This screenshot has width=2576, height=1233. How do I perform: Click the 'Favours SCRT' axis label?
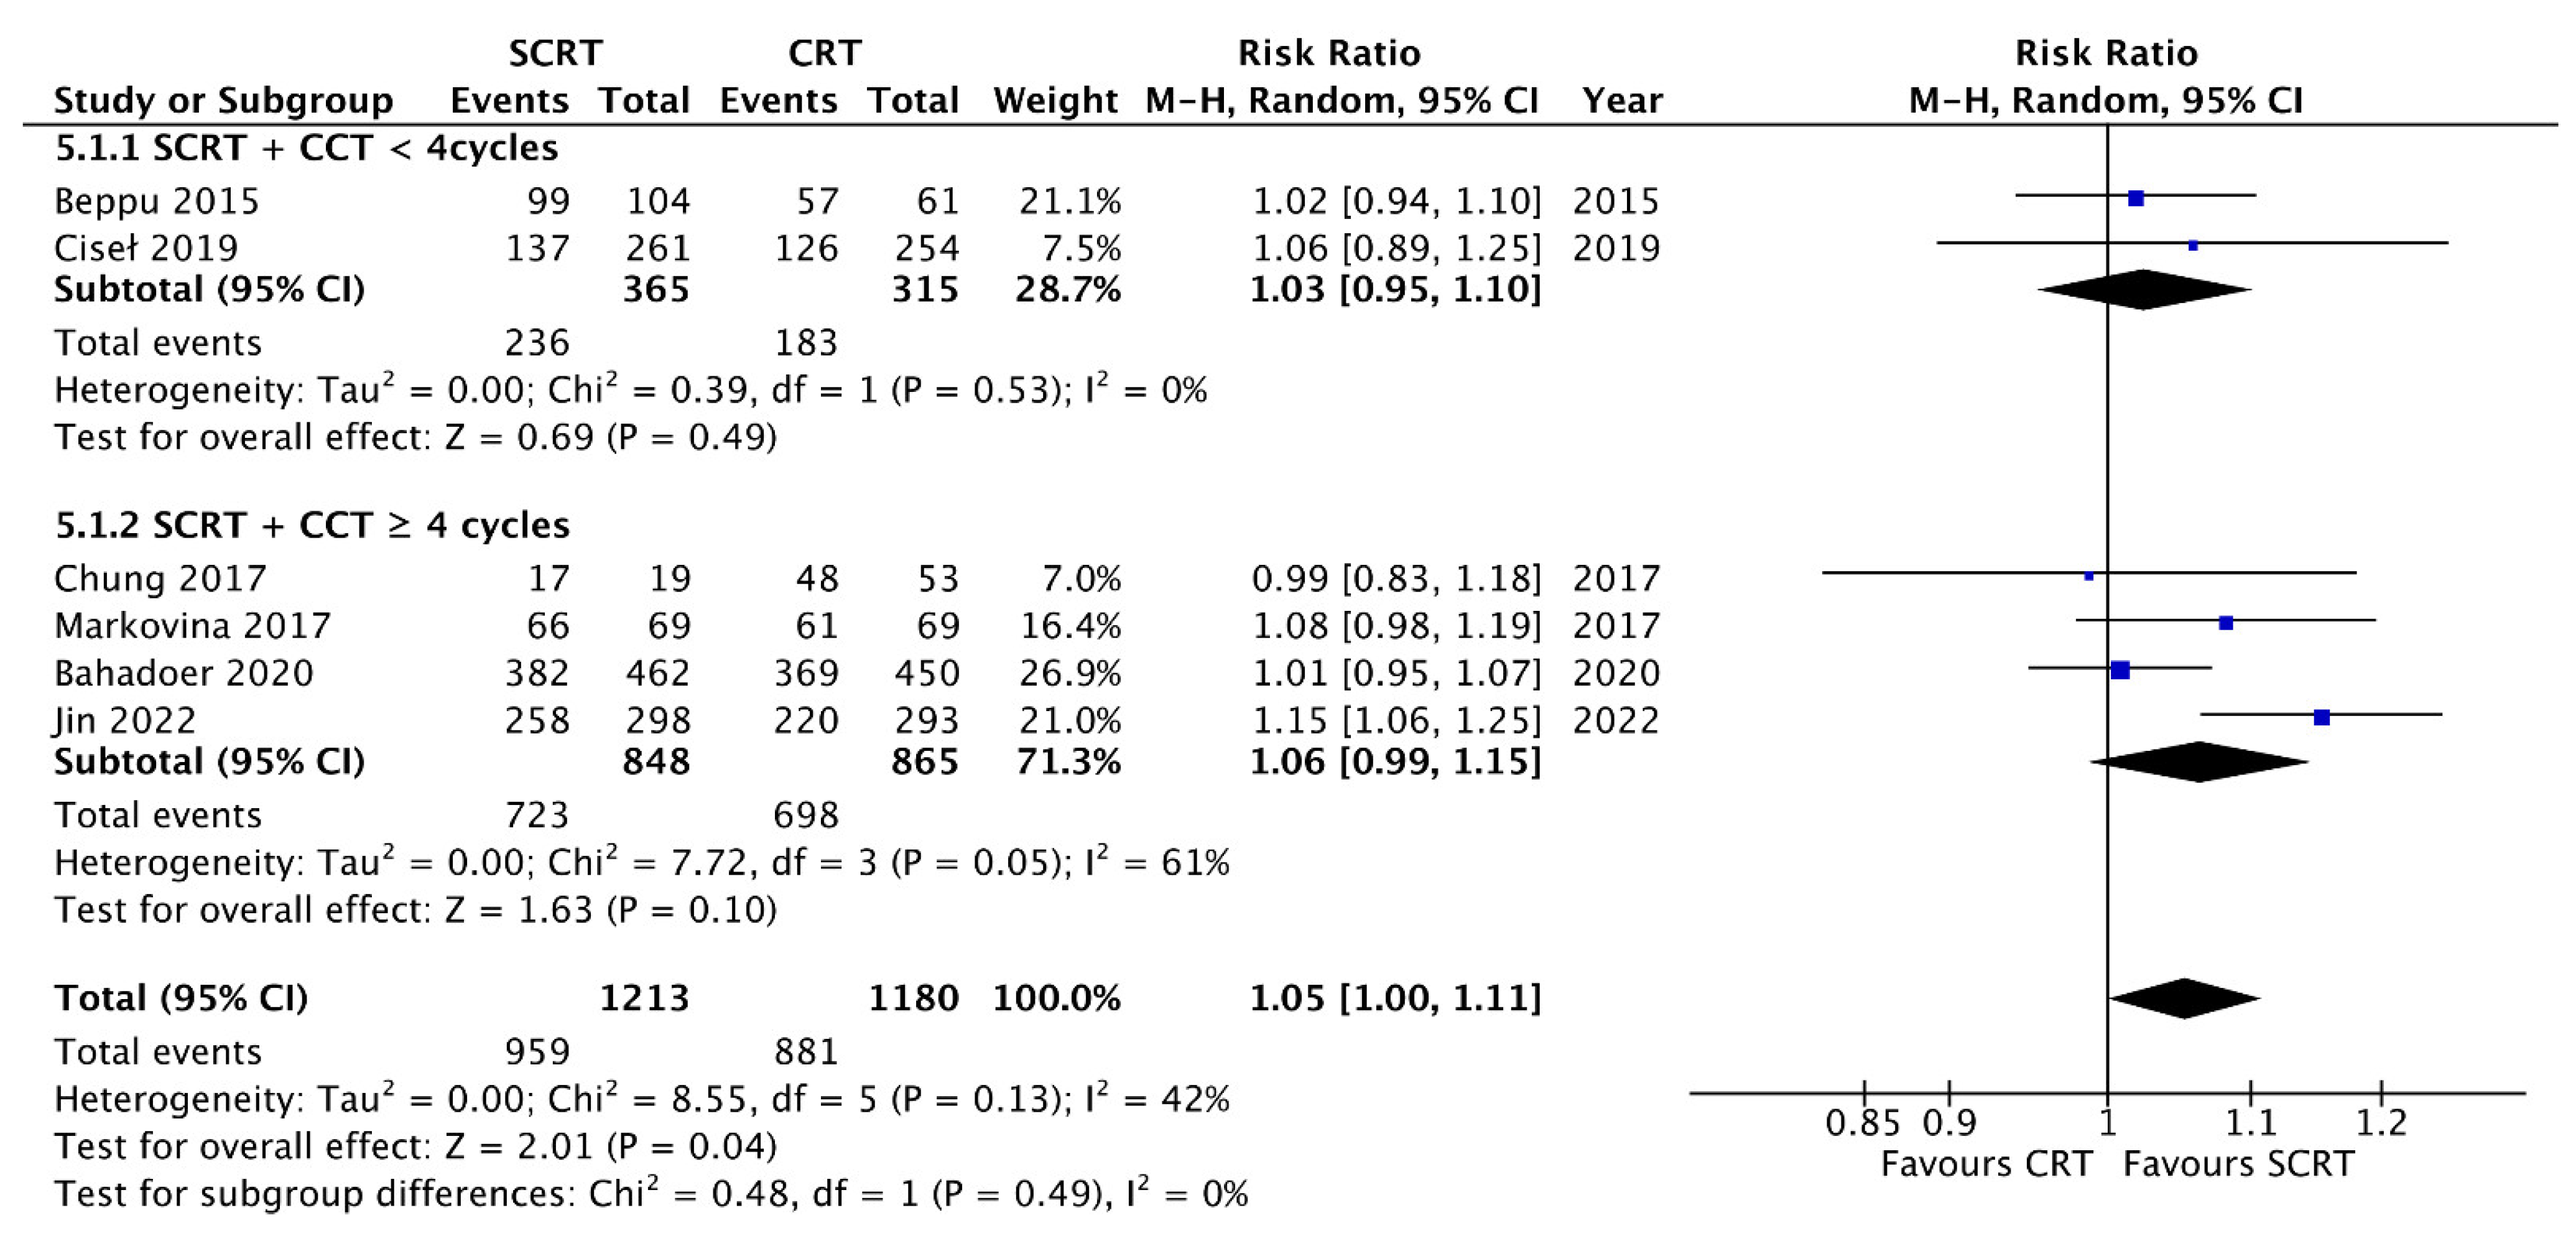click(2238, 1164)
